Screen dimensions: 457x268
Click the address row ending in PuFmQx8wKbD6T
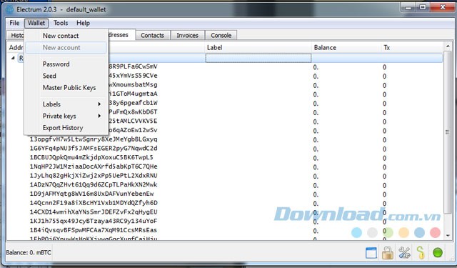(133, 112)
